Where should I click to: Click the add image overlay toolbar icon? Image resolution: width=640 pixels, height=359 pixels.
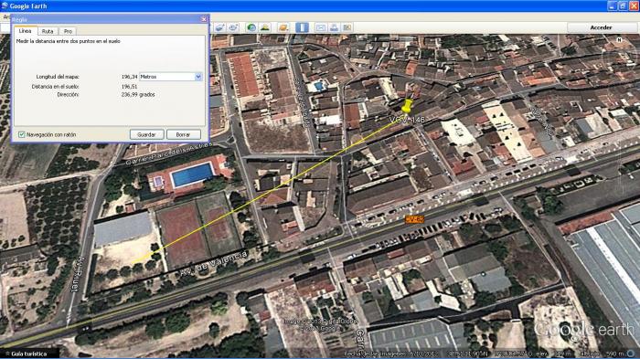[x=220, y=27]
